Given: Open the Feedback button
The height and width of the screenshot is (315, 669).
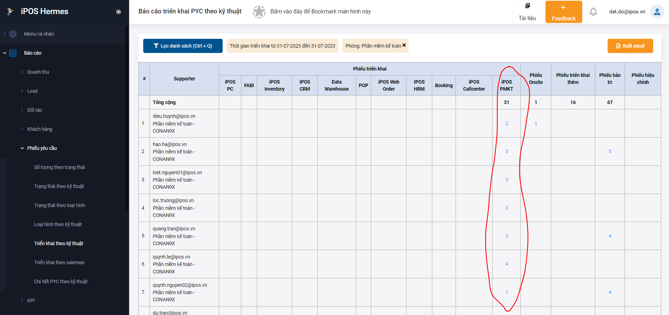Looking at the screenshot, I should [563, 12].
